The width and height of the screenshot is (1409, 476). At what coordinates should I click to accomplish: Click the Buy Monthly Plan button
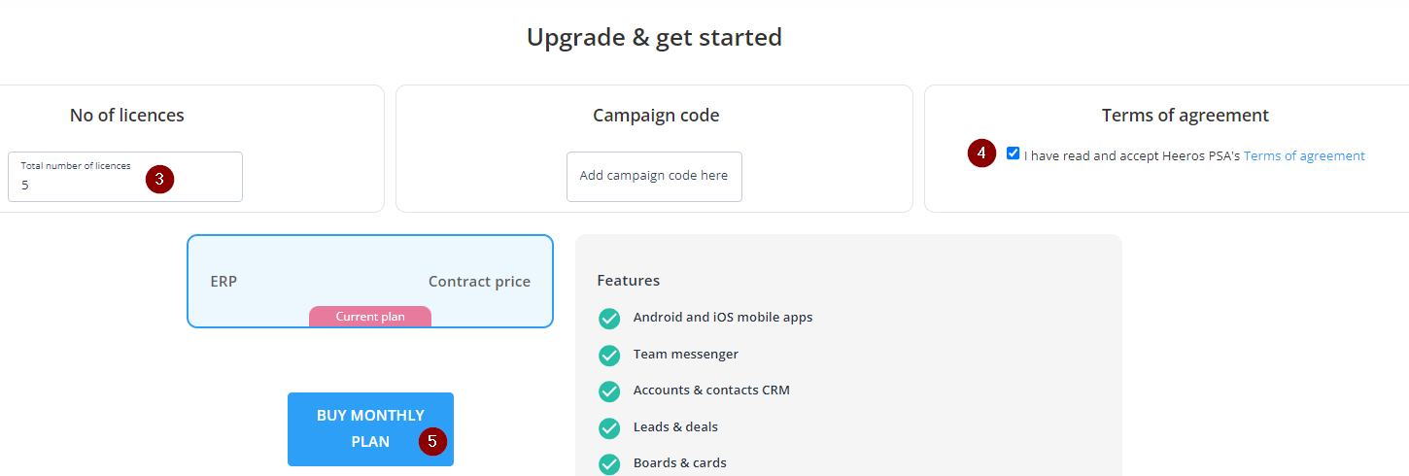(370, 429)
